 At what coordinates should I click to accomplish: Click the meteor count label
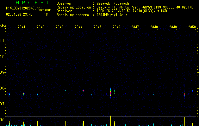tap(45, 10)
